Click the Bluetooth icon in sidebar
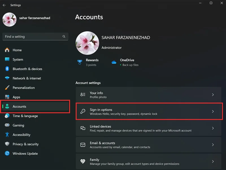The height and width of the screenshot is (170, 226). coord(7,69)
